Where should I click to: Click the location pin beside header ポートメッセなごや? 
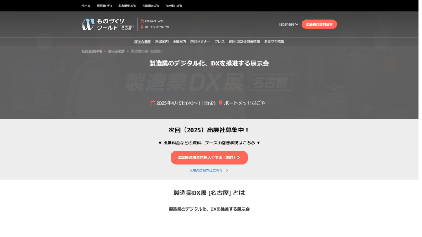[x=142, y=27]
